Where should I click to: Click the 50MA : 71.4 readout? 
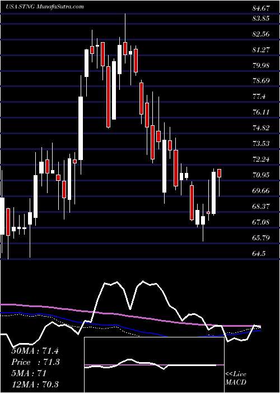point(35,351)
